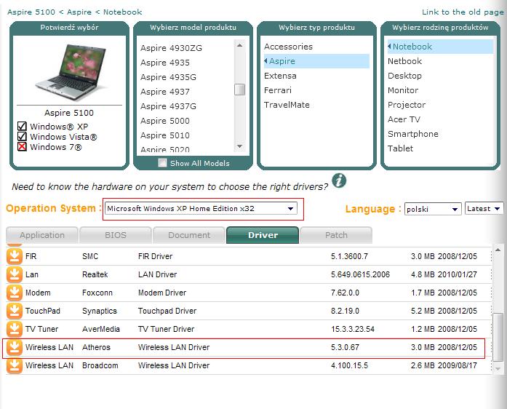The width and height of the screenshot is (507, 409).
Task: Select Aspire 4930ZG in model list
Action: (x=171, y=48)
